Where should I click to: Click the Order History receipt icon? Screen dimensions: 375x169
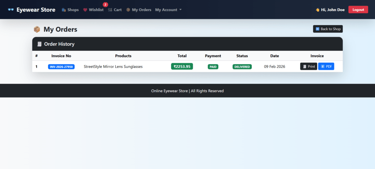[x=39, y=44]
